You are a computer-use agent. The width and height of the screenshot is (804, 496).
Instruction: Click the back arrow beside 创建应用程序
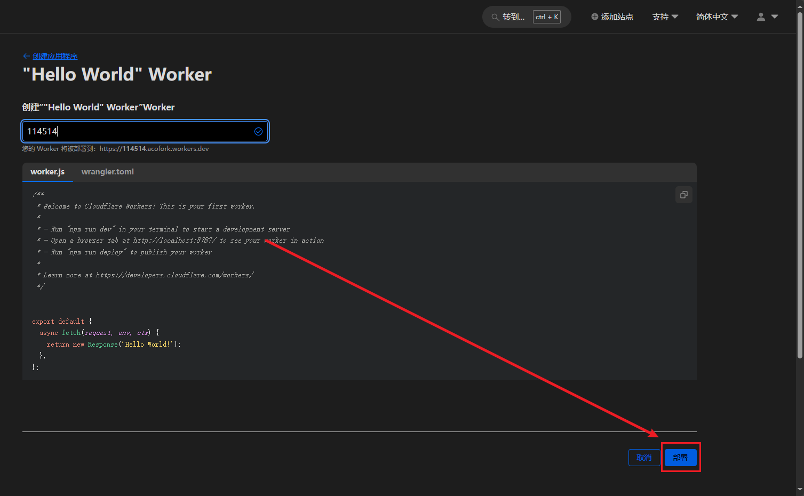coord(26,56)
